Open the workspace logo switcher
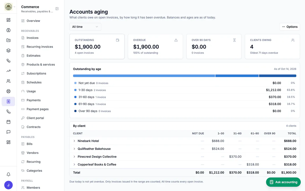 tap(10, 7)
